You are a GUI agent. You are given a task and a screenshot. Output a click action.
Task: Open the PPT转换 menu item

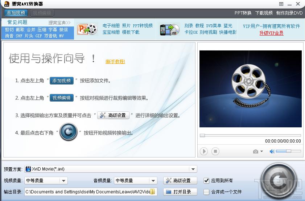coord(243,13)
